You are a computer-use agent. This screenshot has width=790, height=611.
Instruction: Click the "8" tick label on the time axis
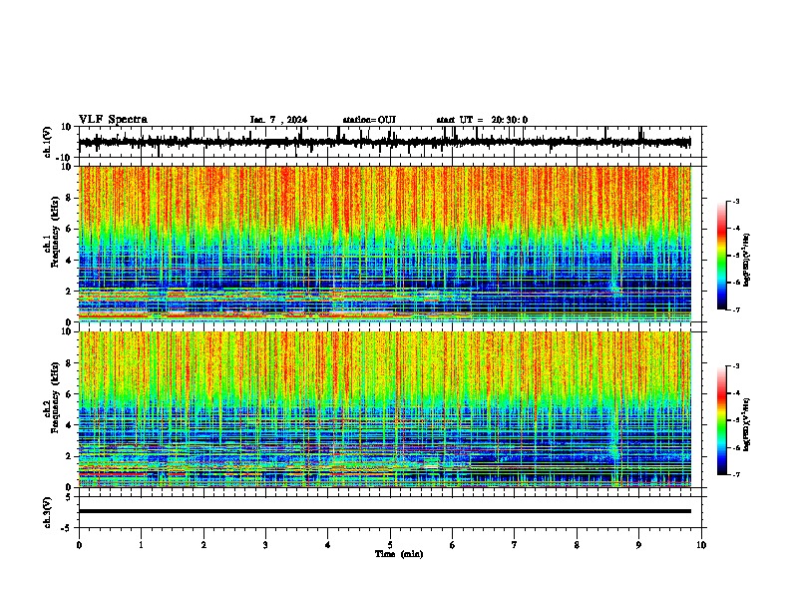click(577, 545)
